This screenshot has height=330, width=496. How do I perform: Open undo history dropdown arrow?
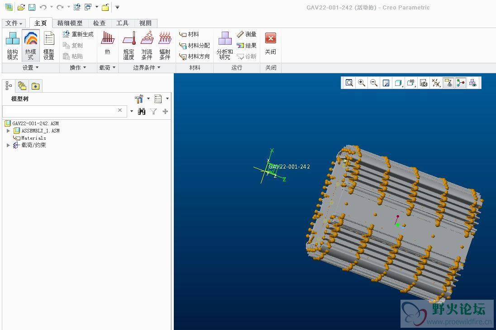point(51,7)
